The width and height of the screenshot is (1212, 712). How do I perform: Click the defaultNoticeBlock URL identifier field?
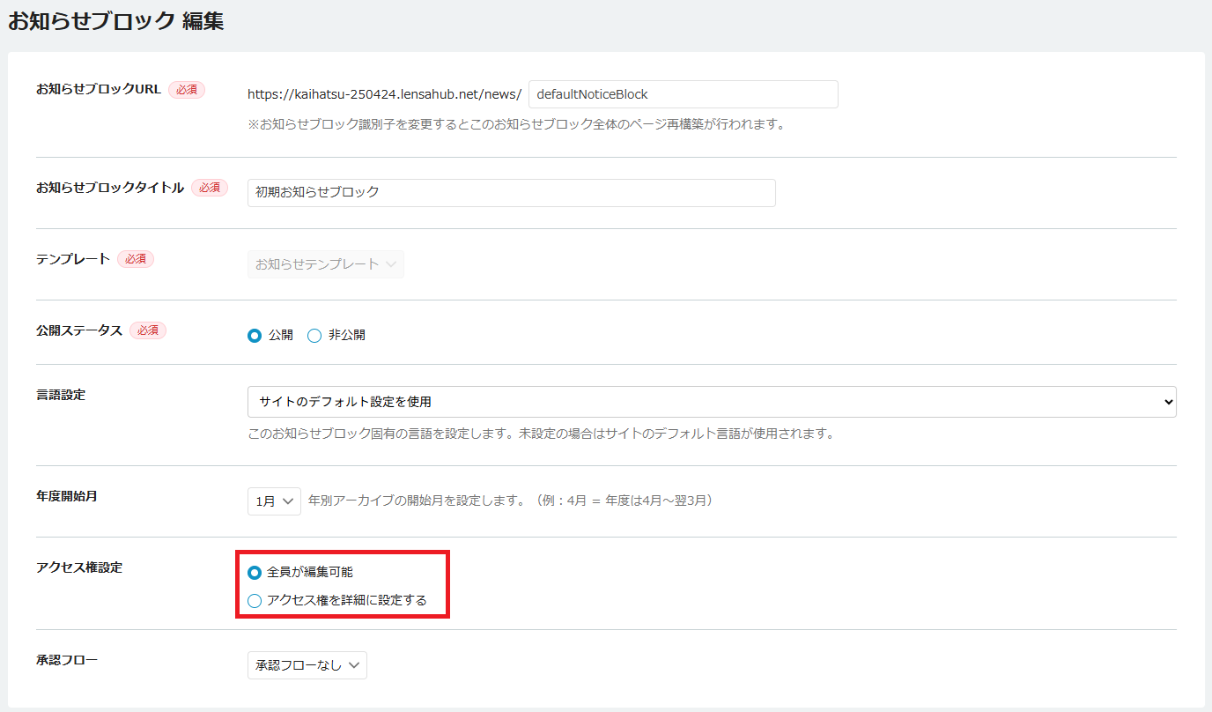point(683,94)
